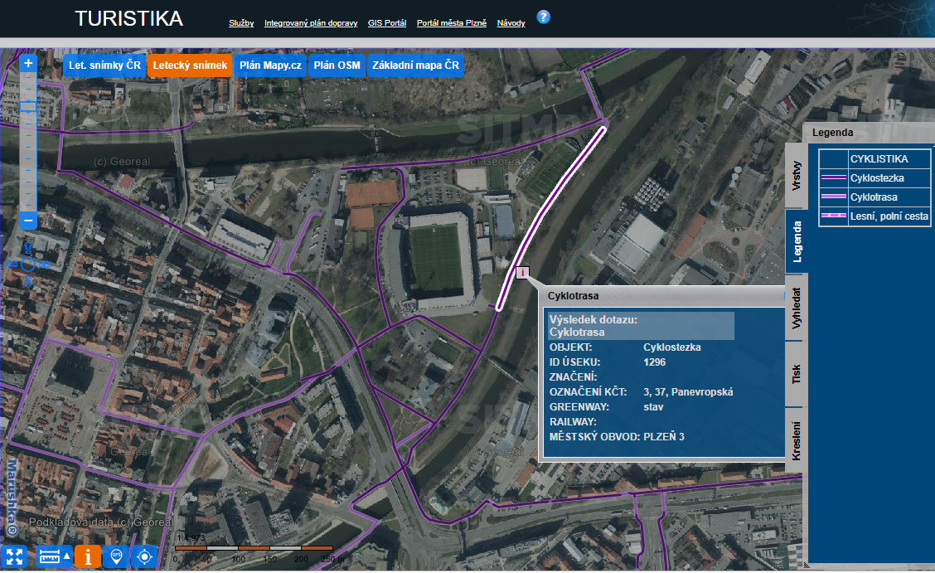935x573 pixels.
Task: Open the Tisk side tab
Action: [797, 375]
